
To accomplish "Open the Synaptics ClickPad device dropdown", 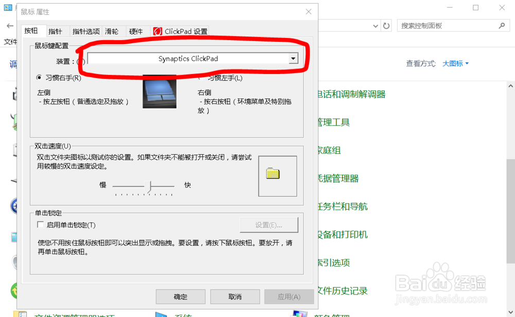I will [293, 58].
